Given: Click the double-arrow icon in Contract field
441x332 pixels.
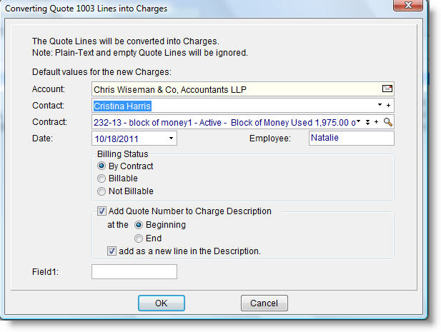Looking at the screenshot, I should coord(367,122).
